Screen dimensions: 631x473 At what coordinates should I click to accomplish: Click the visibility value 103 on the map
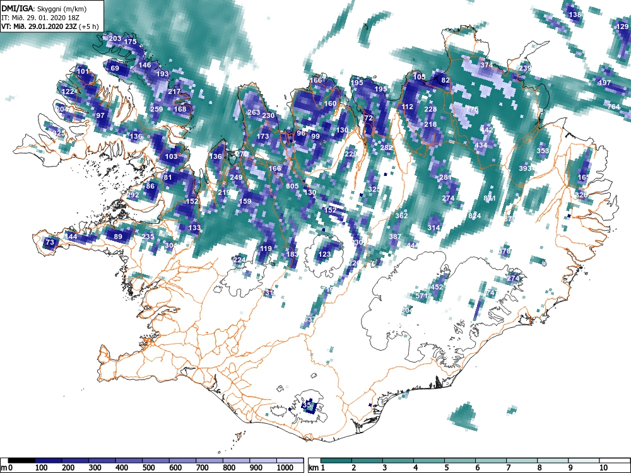pos(172,156)
